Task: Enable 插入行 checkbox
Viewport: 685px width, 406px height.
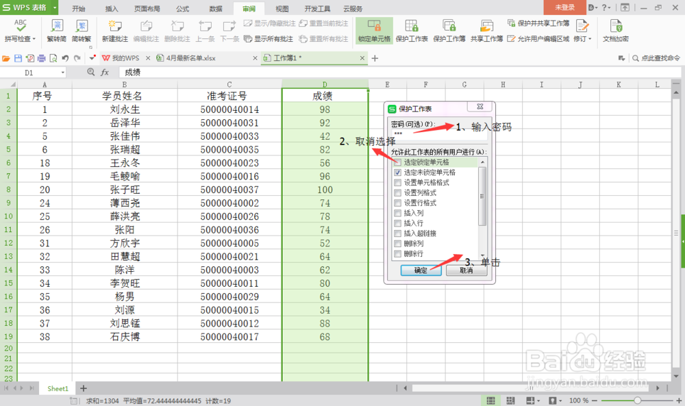Action: point(397,223)
